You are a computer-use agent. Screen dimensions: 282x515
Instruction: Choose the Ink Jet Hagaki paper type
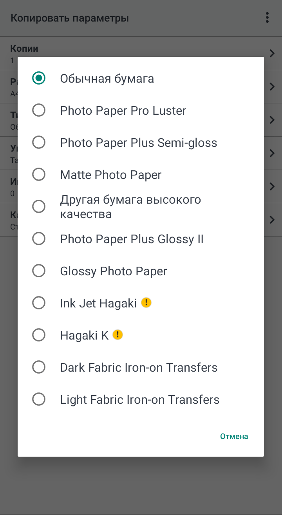[39, 303]
